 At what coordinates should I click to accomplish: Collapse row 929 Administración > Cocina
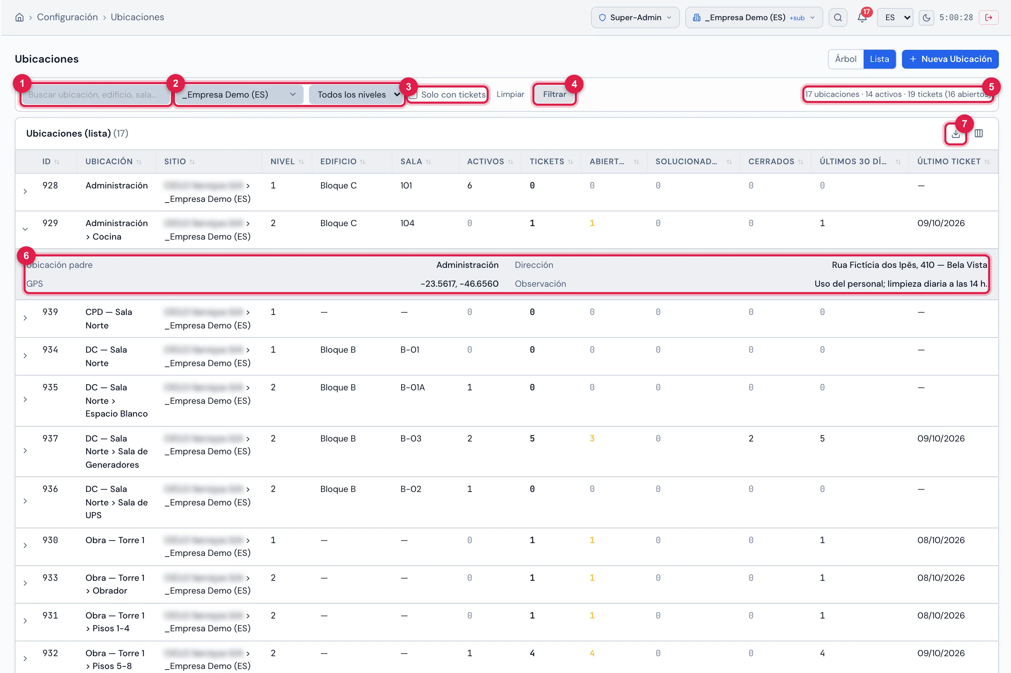click(25, 229)
